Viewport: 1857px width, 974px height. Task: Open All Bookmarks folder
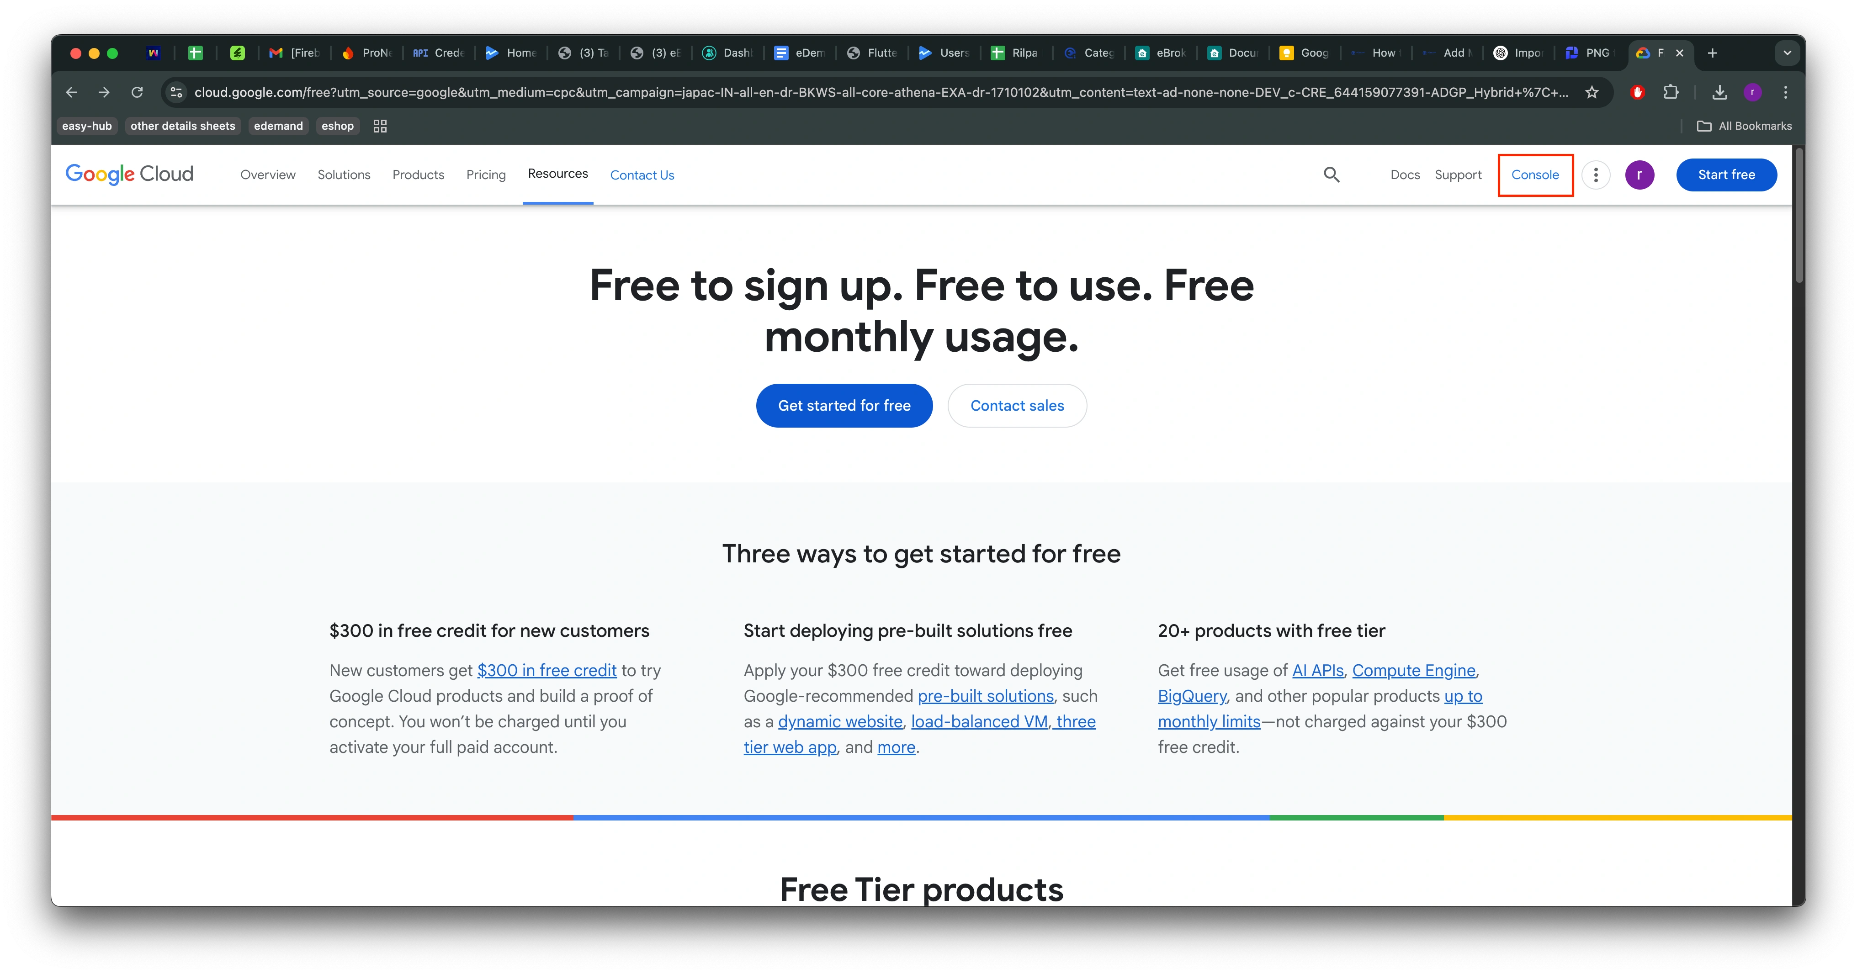pos(1744,126)
